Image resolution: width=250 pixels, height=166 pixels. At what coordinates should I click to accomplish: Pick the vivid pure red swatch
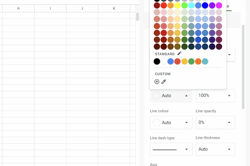tap(164, 5)
